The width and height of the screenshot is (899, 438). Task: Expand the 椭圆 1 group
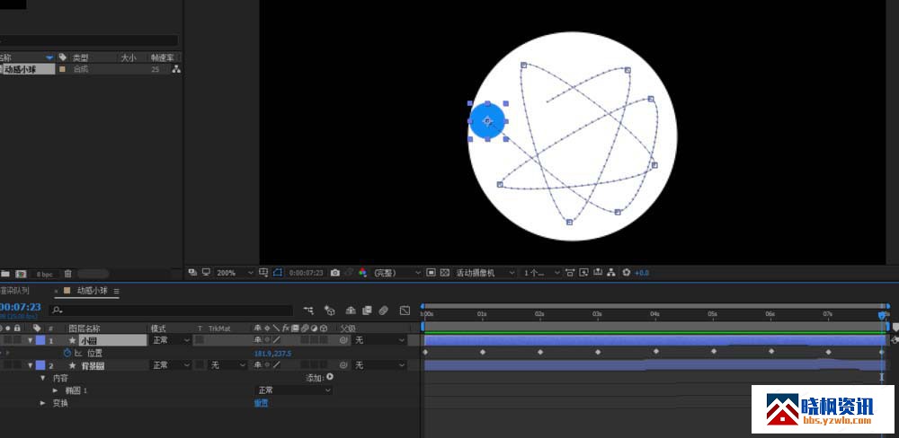point(55,390)
